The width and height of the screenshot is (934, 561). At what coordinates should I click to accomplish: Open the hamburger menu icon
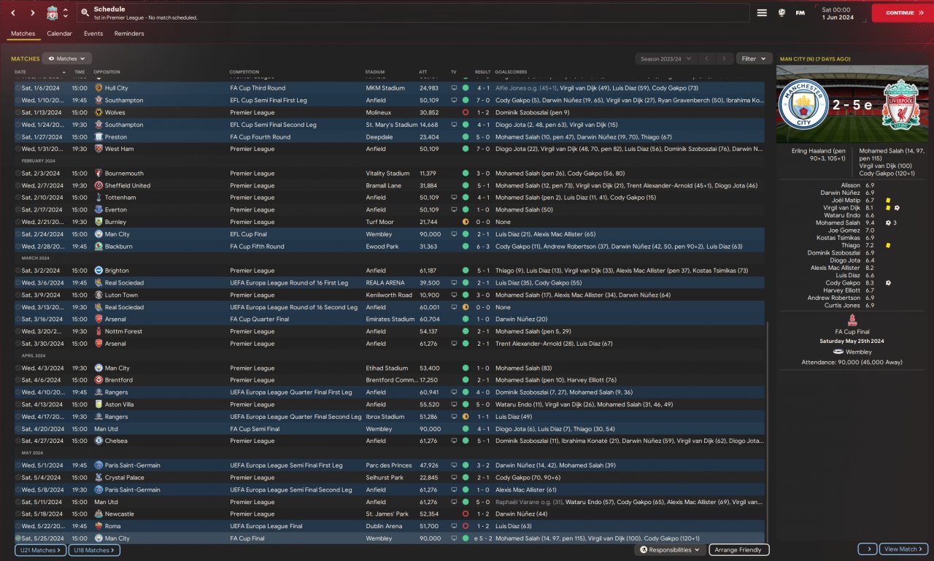coord(762,12)
